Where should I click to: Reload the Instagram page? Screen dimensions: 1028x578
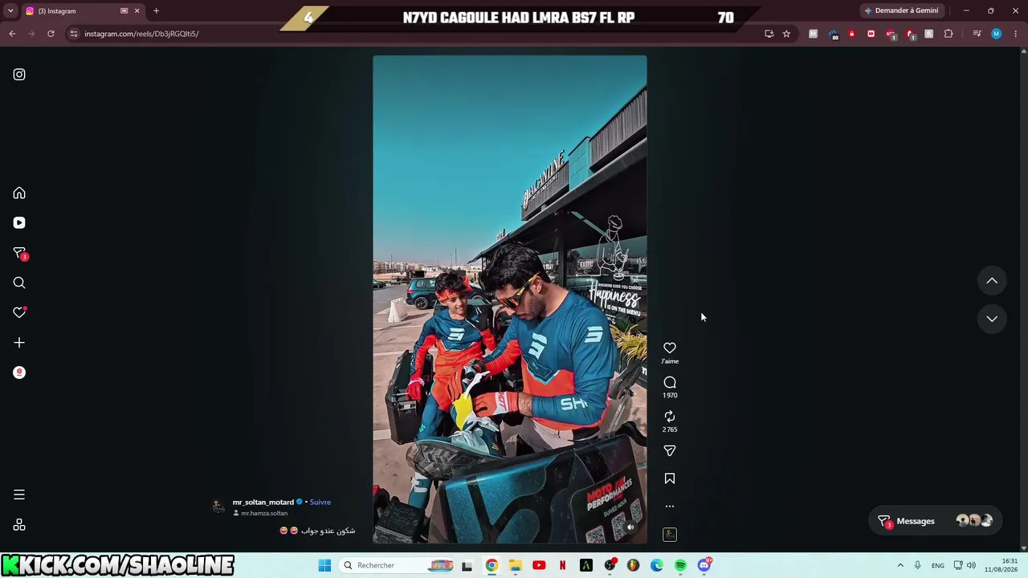51,34
